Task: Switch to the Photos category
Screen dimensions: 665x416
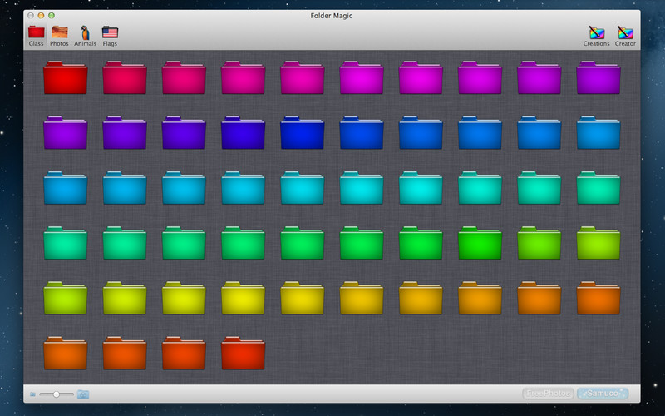Action: tap(59, 36)
